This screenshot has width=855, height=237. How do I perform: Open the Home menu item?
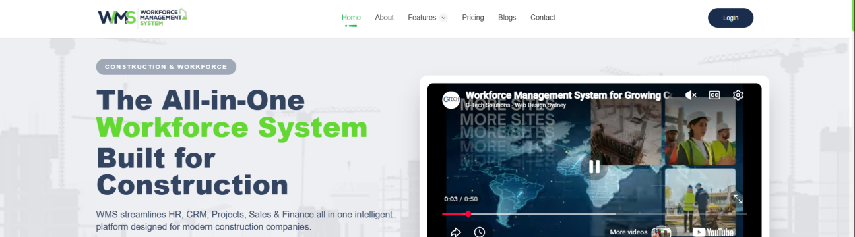[x=351, y=18]
